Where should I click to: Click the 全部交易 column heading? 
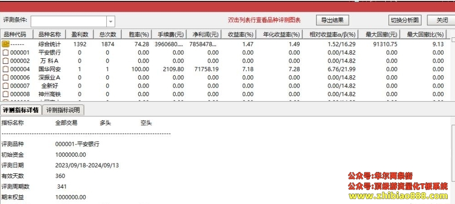click(66, 123)
